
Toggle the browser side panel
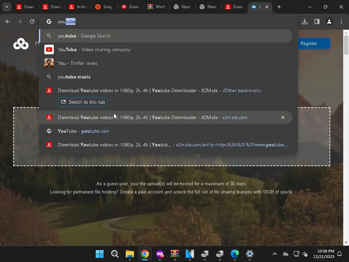point(317,21)
